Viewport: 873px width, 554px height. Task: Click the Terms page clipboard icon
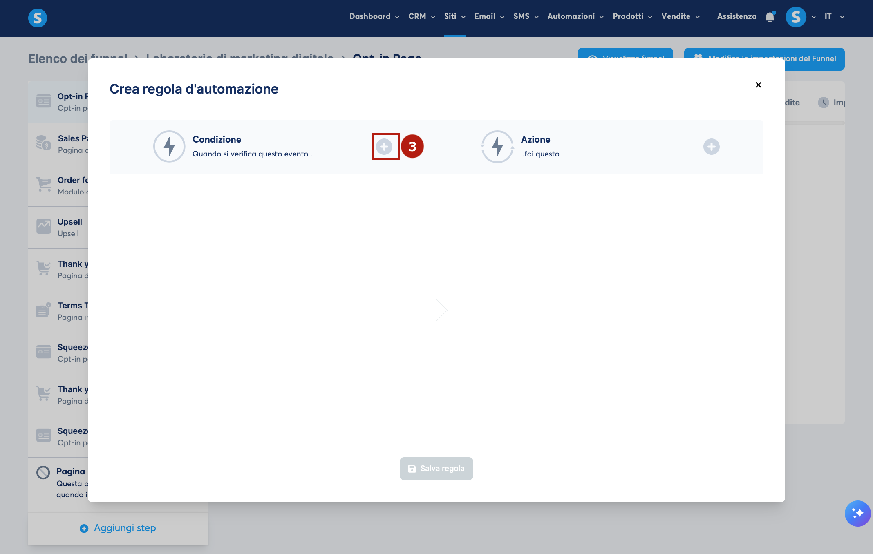(44, 310)
